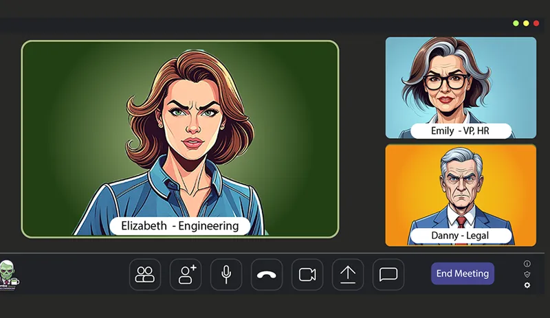Click the green window control dot

pos(516,23)
